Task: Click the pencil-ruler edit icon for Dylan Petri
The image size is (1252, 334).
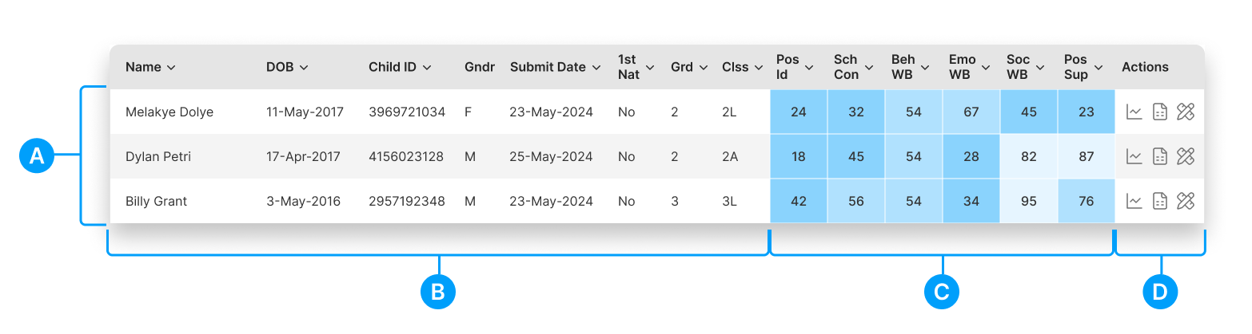Action: [x=1186, y=156]
